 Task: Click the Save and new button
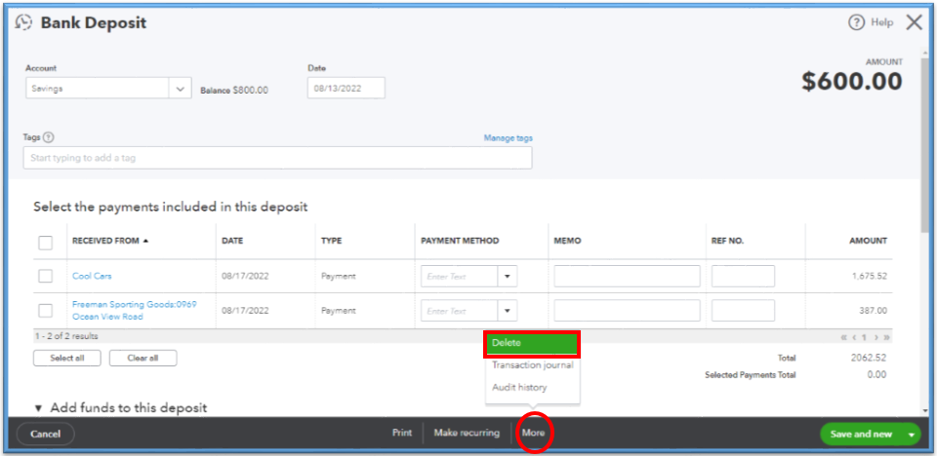(861, 434)
